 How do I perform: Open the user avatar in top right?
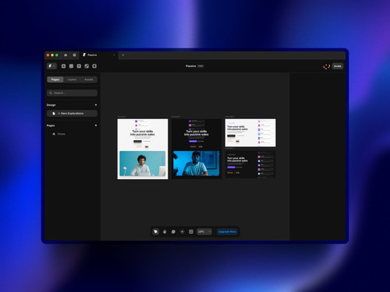[326, 66]
